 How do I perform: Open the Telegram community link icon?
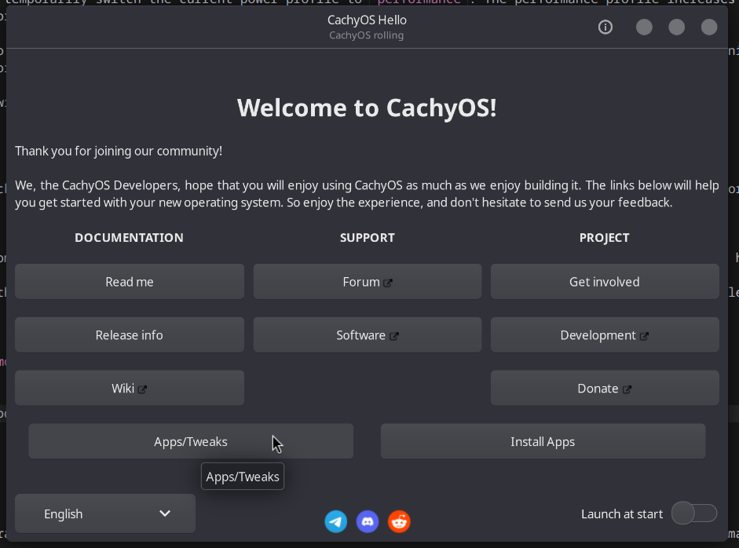click(335, 521)
